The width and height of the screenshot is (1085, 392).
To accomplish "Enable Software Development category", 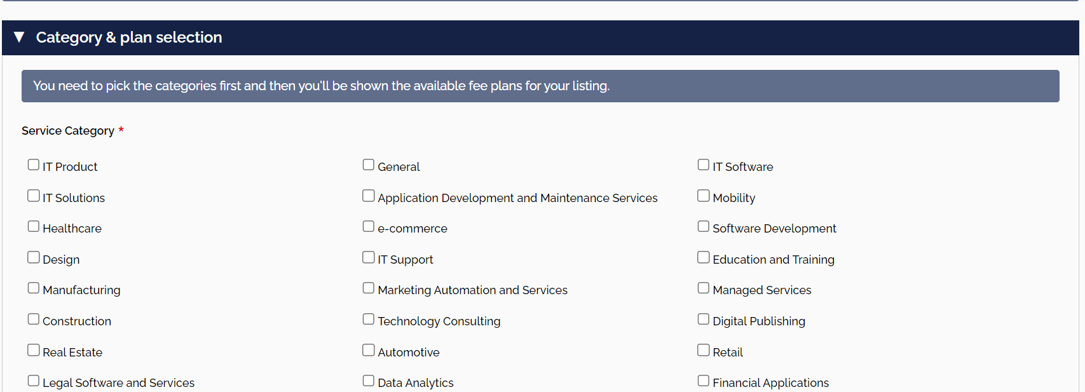I will (x=704, y=227).
